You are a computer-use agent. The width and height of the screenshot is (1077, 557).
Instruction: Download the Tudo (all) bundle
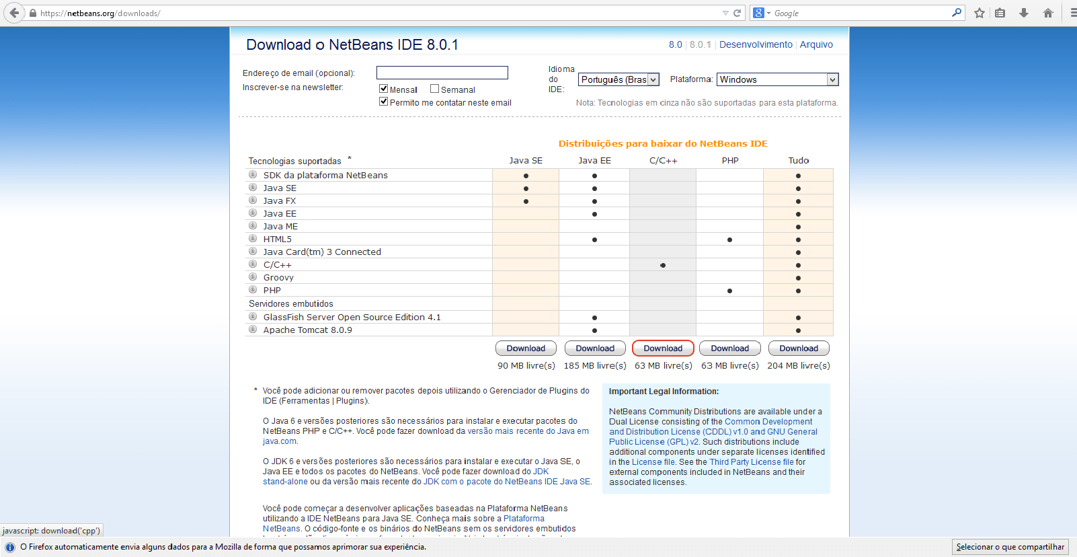(x=799, y=348)
